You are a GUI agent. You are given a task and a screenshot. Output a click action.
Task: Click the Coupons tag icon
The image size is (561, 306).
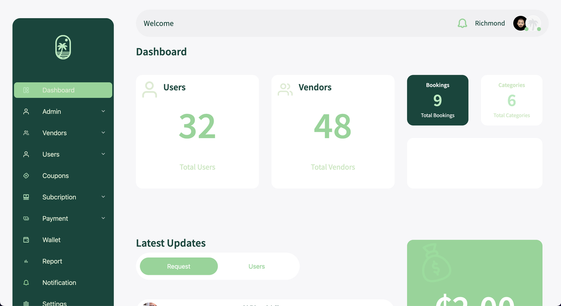point(26,176)
